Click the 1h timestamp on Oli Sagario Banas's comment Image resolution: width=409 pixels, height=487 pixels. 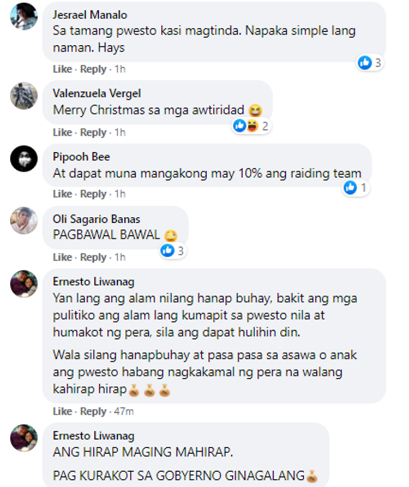pyautogui.click(x=120, y=257)
